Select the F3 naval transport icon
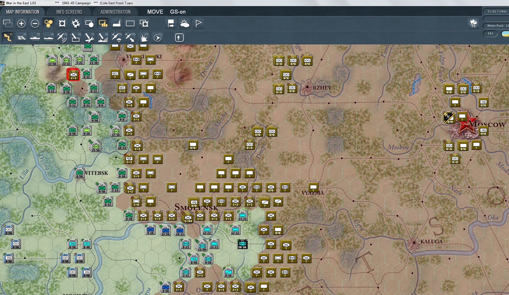The width and height of the screenshot is (509, 295). coord(35,37)
